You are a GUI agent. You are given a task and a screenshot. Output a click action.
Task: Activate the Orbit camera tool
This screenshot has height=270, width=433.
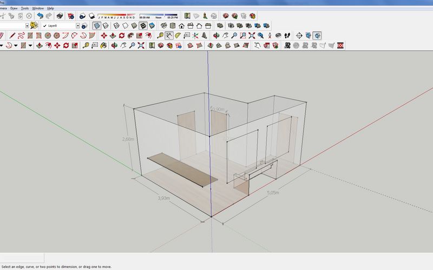click(x=216, y=36)
